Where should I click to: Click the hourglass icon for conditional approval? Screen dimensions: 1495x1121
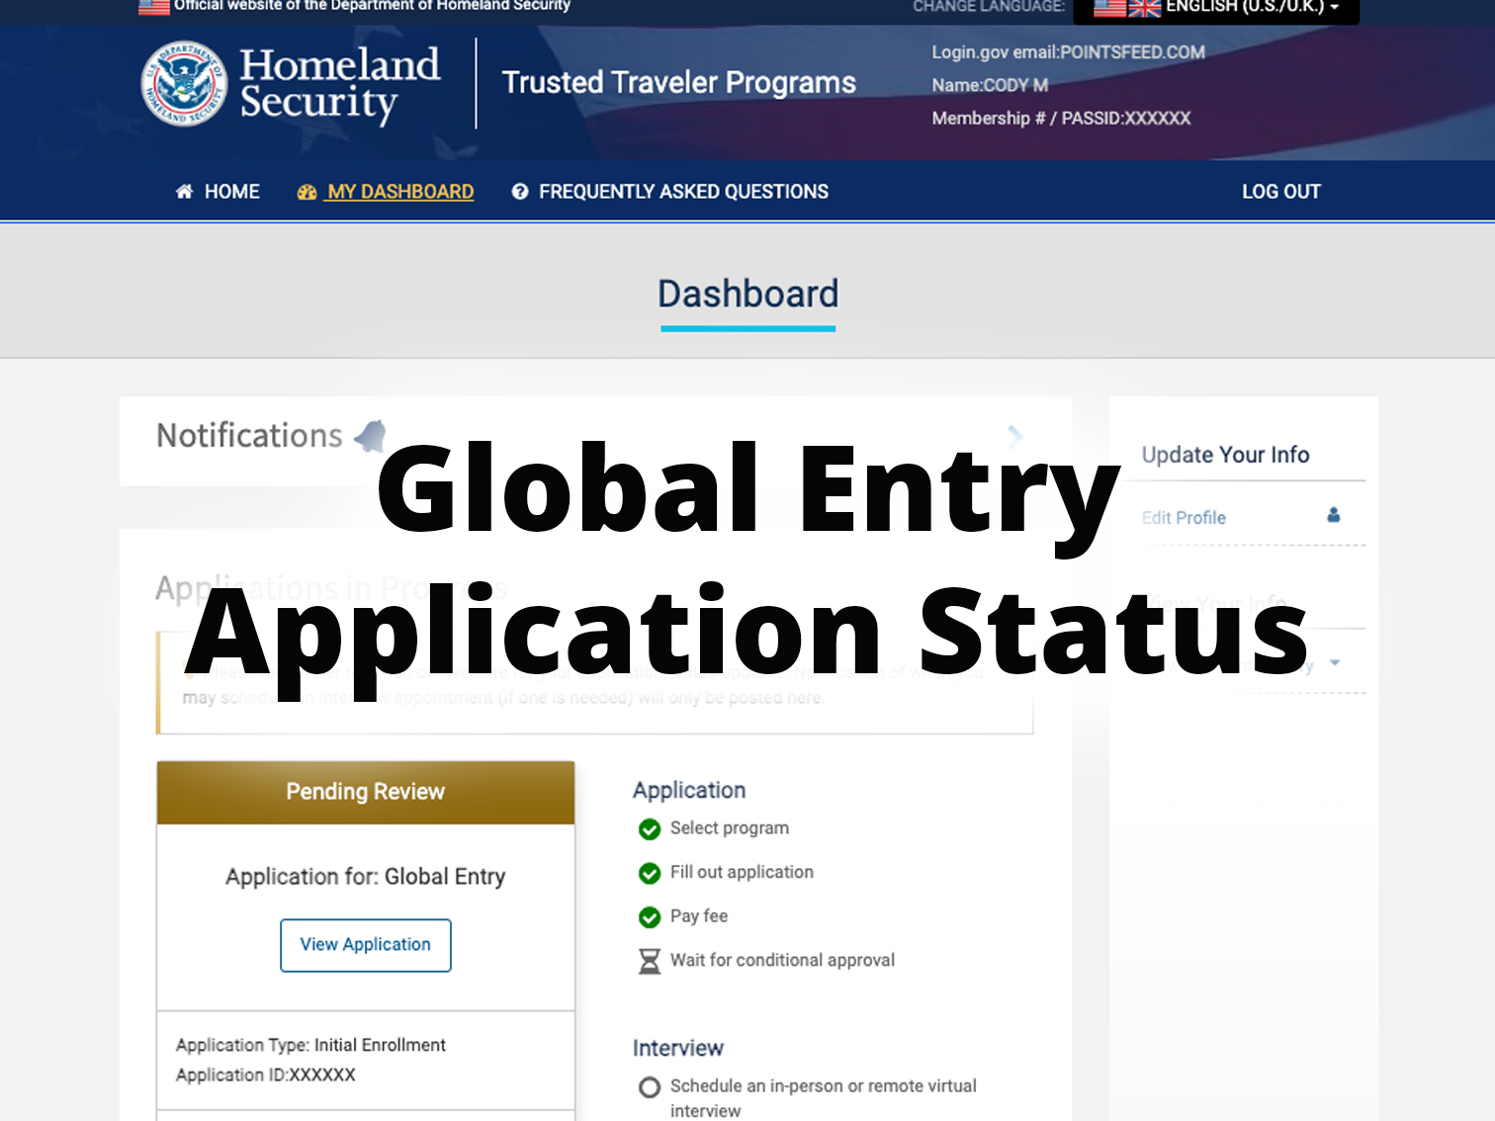pyautogui.click(x=650, y=961)
